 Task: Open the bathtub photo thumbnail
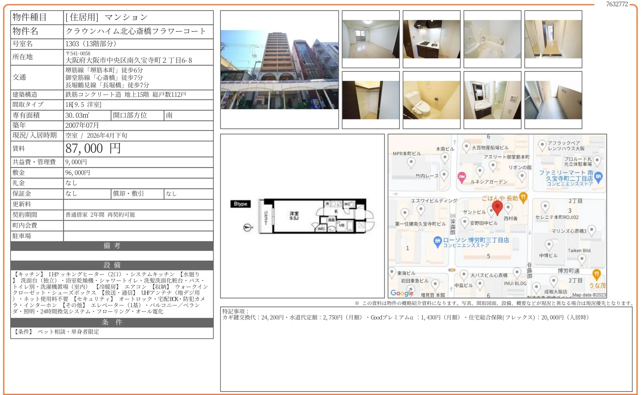[x=492, y=39]
